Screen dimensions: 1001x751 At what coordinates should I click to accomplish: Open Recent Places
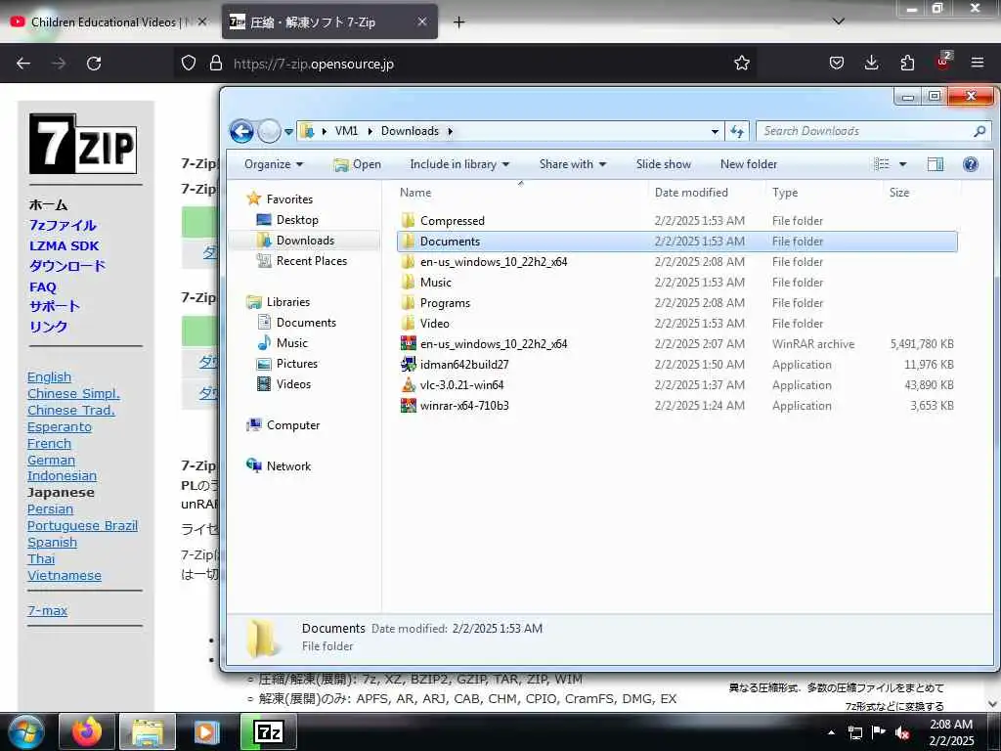click(x=312, y=260)
